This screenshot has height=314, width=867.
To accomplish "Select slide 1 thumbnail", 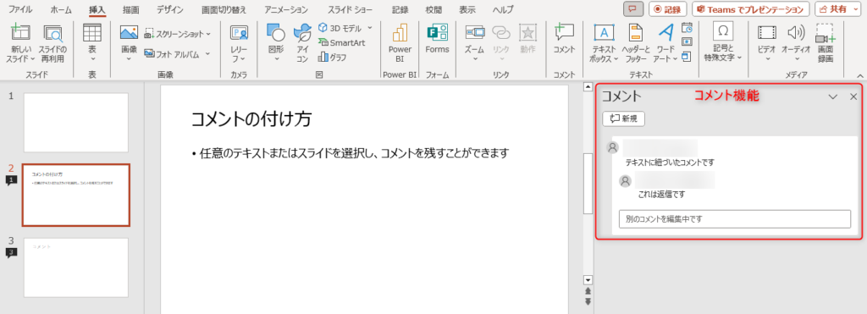I will coord(76,123).
